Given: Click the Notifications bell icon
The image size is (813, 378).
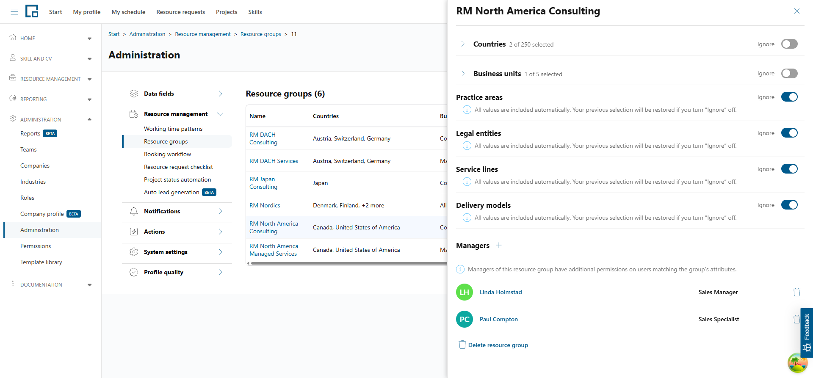Looking at the screenshot, I should coord(134,211).
